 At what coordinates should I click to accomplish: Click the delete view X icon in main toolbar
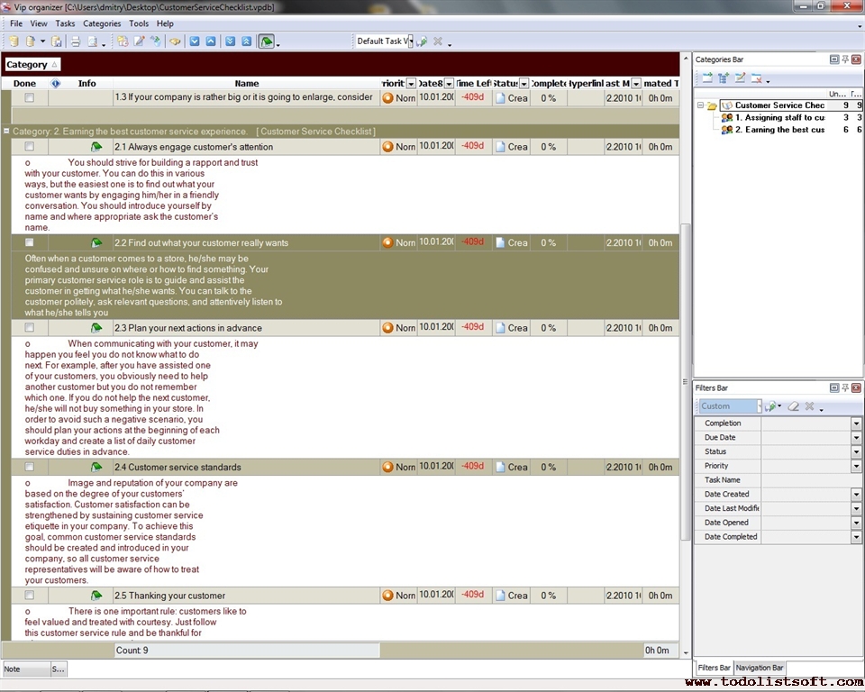[438, 41]
